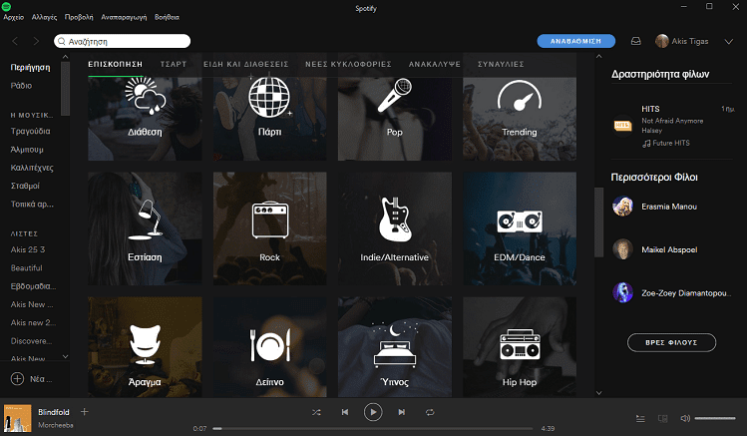The height and width of the screenshot is (436, 747).
Task: Open the Rock amplifier tile
Action: tap(269, 228)
